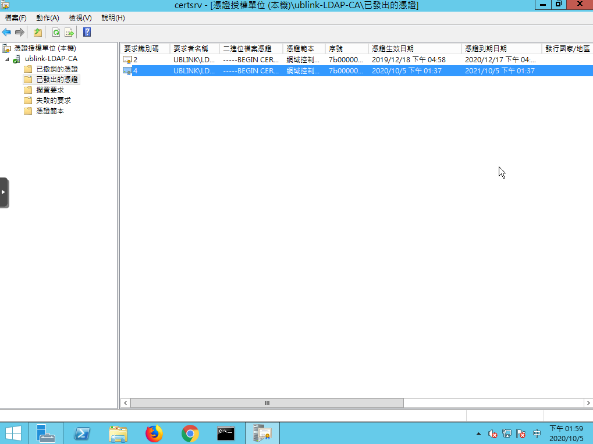Screen dimensions: 593x444
Task: Click folder icon beside 已撤銷的憑證
Action: click(28, 69)
